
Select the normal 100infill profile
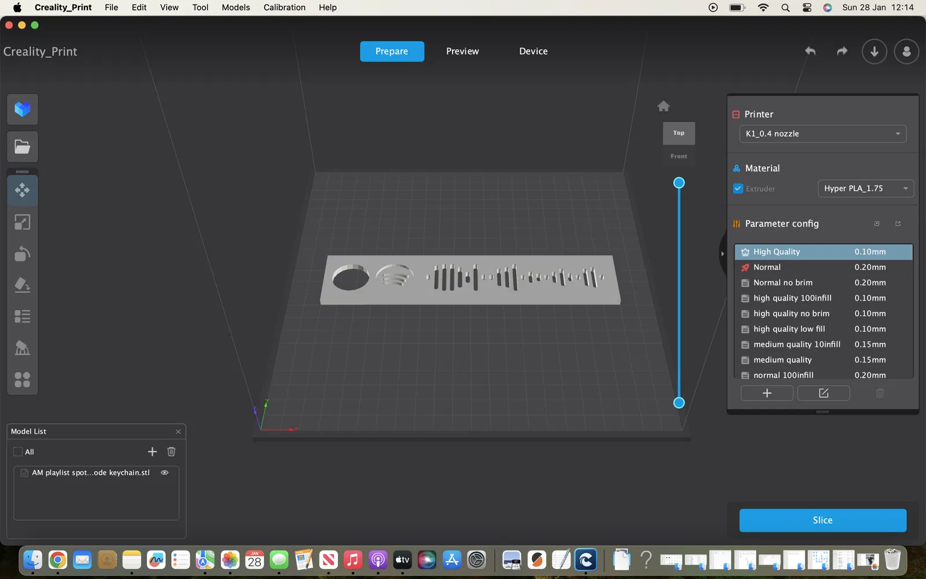coord(824,374)
